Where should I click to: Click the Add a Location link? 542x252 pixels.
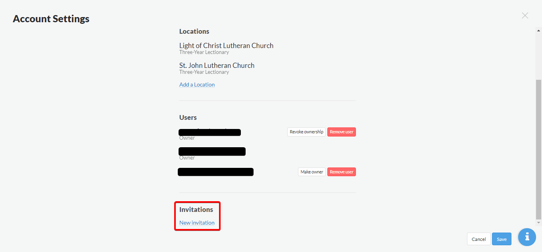(x=197, y=85)
